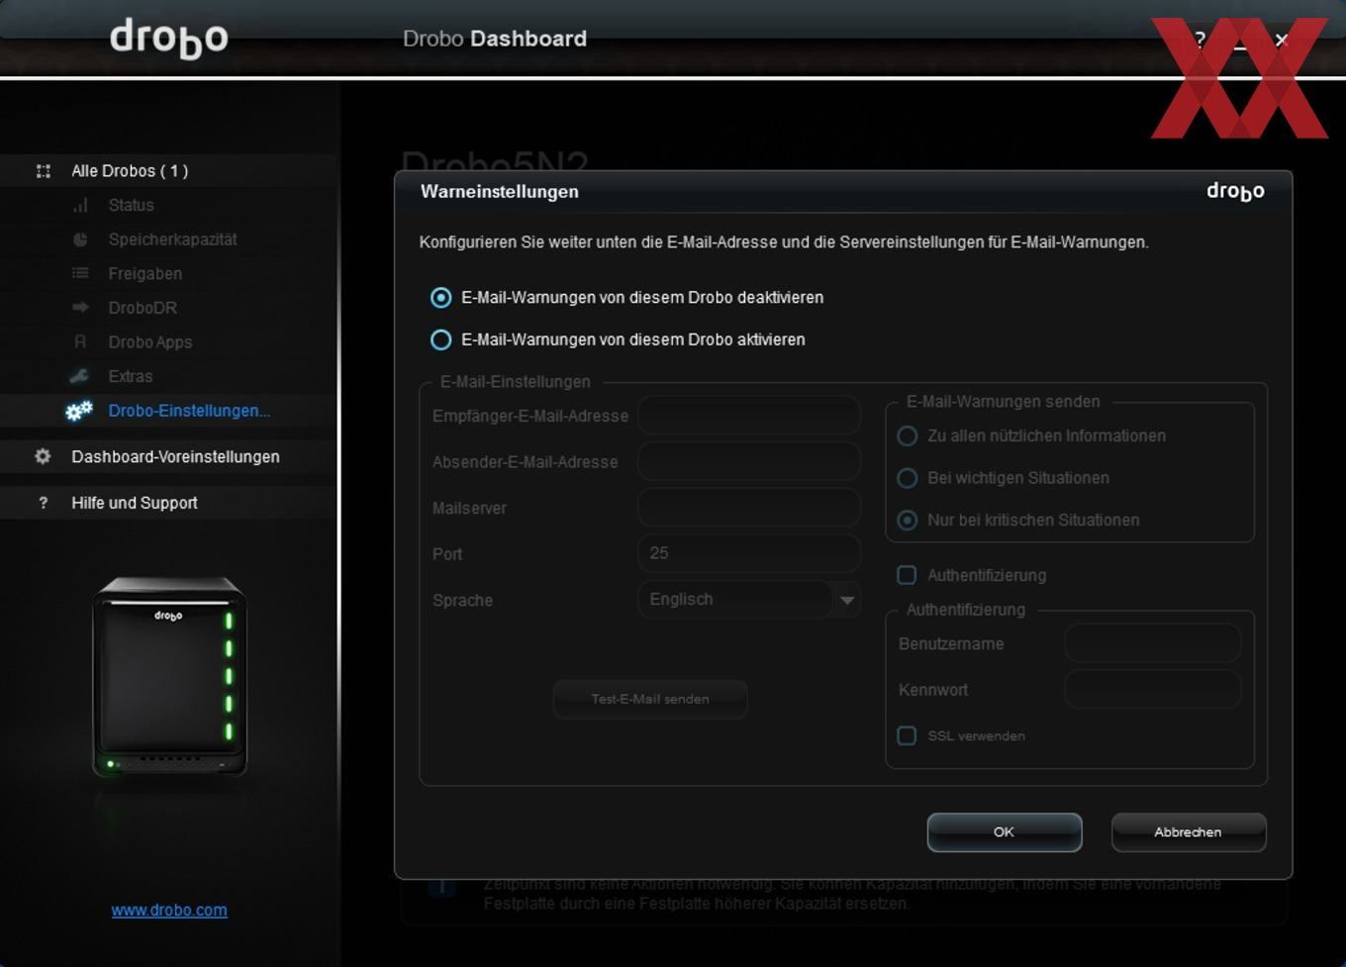
Task: Click the Drobo 5N2 device image
Action: [x=169, y=677]
